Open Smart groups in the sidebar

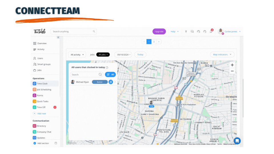tap(42, 64)
